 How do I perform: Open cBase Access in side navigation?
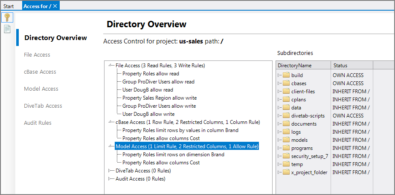[x=40, y=72]
